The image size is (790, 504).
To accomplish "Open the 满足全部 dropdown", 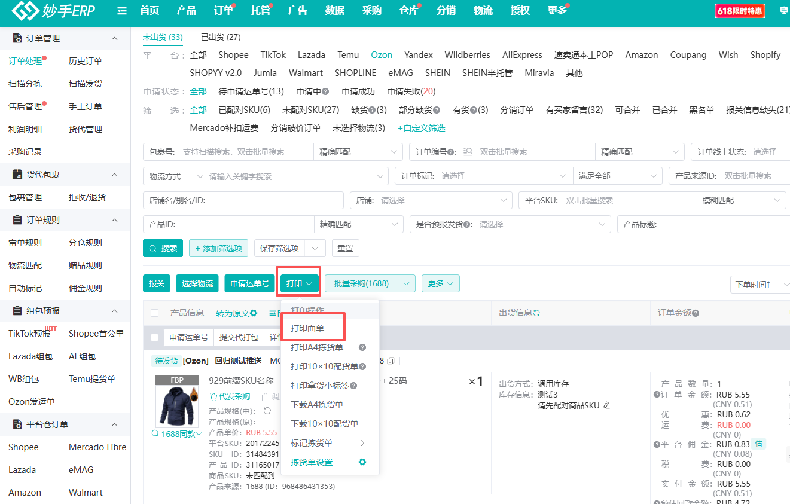I will [x=617, y=176].
